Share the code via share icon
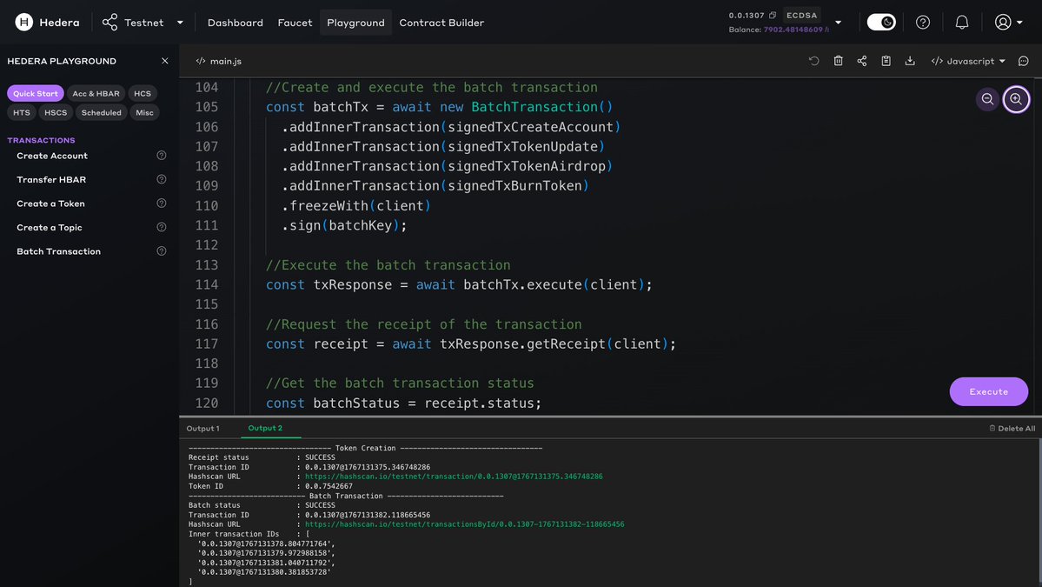Image resolution: width=1042 pixels, height=587 pixels. pos(862,61)
